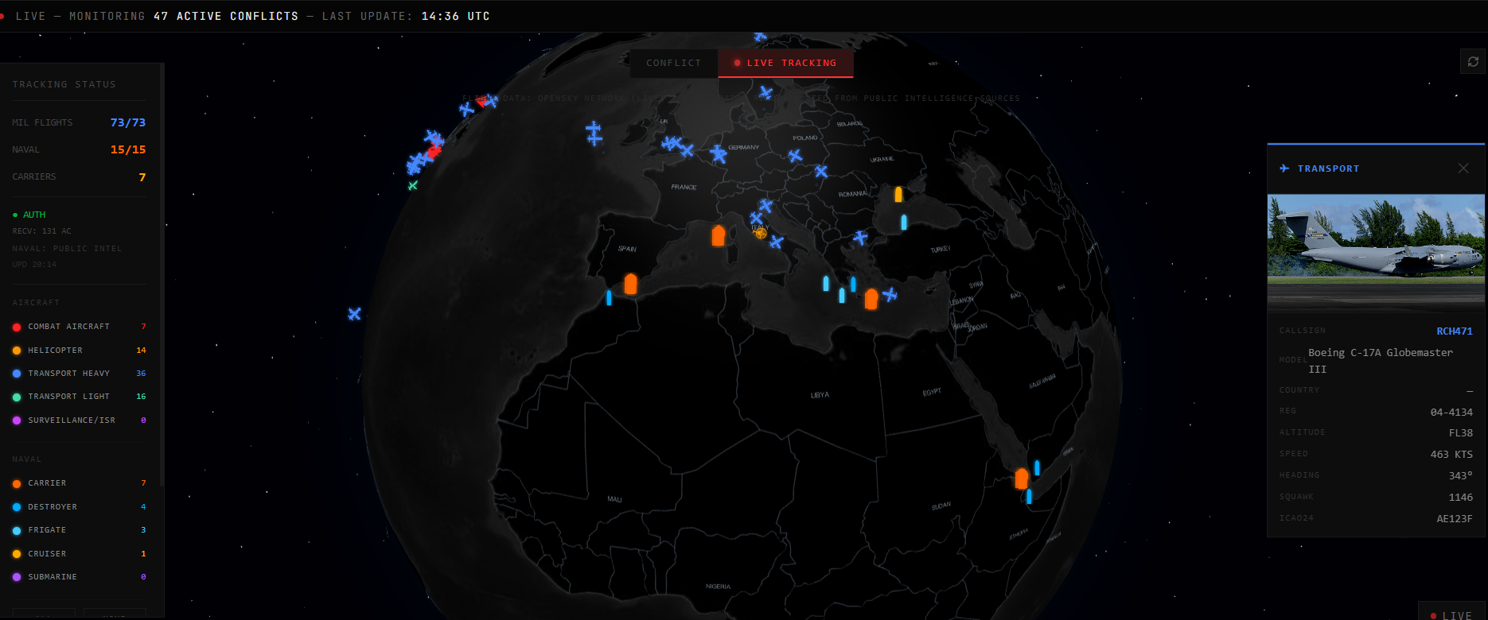Toggle the Surveillance/ISR legend filter
Viewport: 1488px width, 620px height.
click(x=80, y=420)
